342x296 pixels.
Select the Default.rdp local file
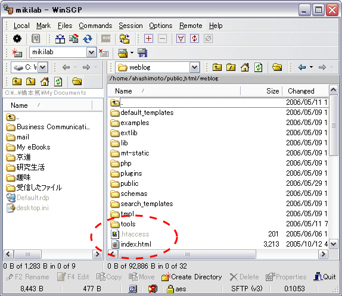point(27,198)
